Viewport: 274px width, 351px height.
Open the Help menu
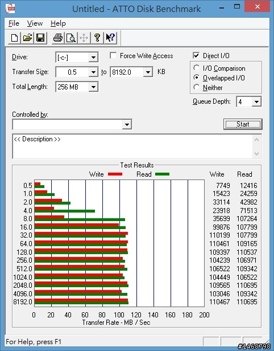(x=58, y=23)
